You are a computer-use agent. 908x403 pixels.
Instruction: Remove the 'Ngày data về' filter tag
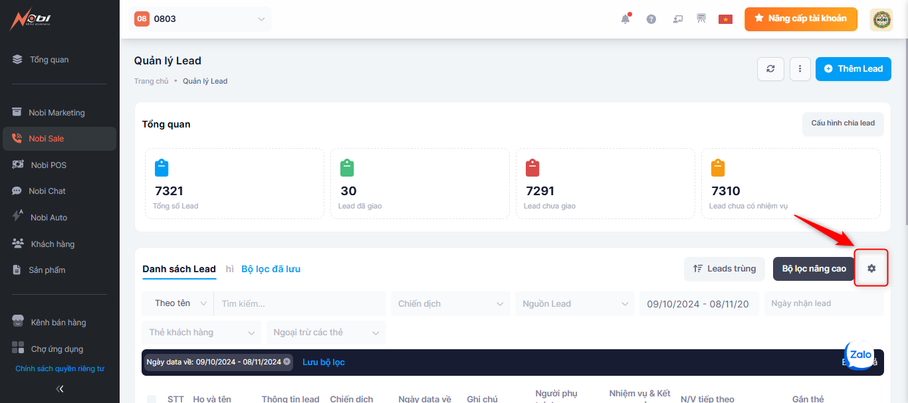click(286, 362)
